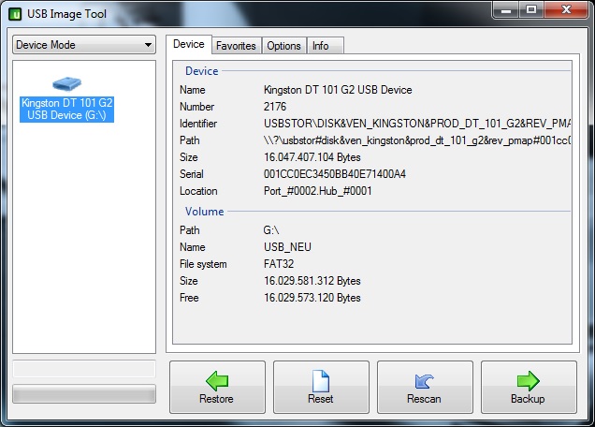The width and height of the screenshot is (595, 427).
Task: Click the green Backup arrow icon
Action: [x=528, y=381]
